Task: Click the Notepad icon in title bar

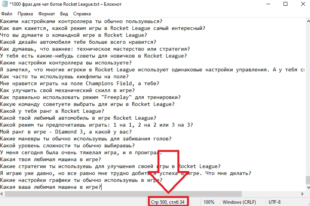Action: pyautogui.click(x=5, y=4)
